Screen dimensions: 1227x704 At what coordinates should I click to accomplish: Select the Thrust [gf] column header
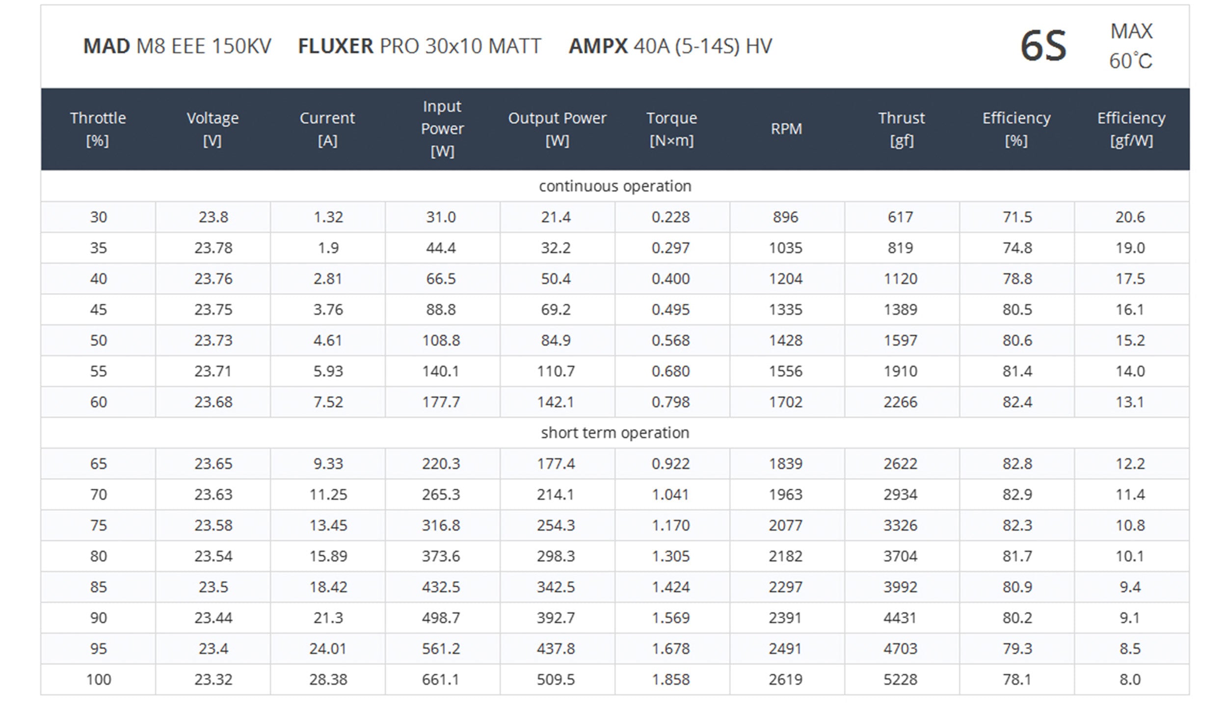pyautogui.click(x=901, y=129)
